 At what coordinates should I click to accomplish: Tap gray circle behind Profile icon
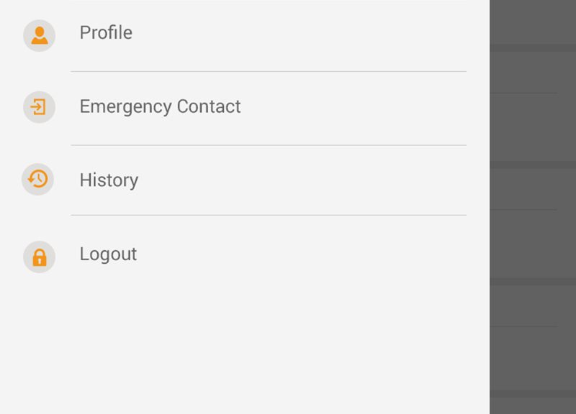(40, 35)
